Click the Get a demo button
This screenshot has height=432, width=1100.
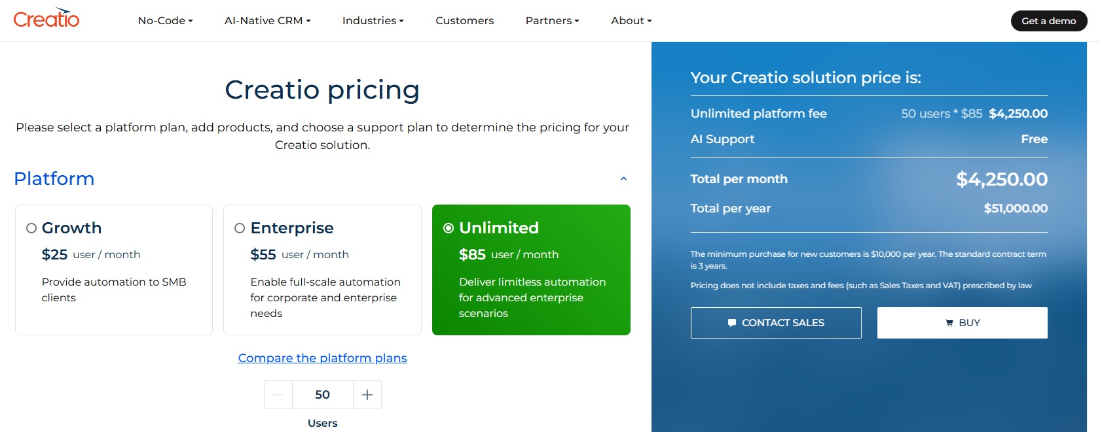(x=1048, y=20)
